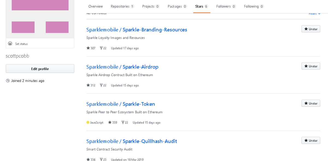Click 'Sparkle Airdrop Contract Built on Ethereum' text
The image size is (328, 161).
pyautogui.click(x=120, y=75)
